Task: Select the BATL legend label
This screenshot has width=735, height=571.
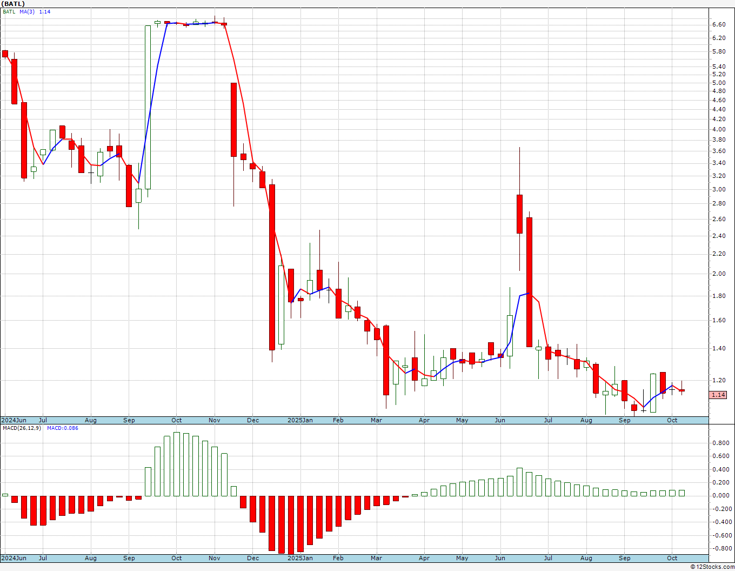Action: tap(9, 11)
